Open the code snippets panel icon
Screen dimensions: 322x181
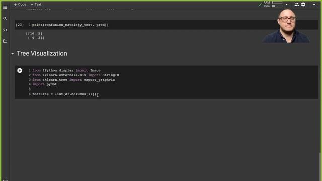5,30
